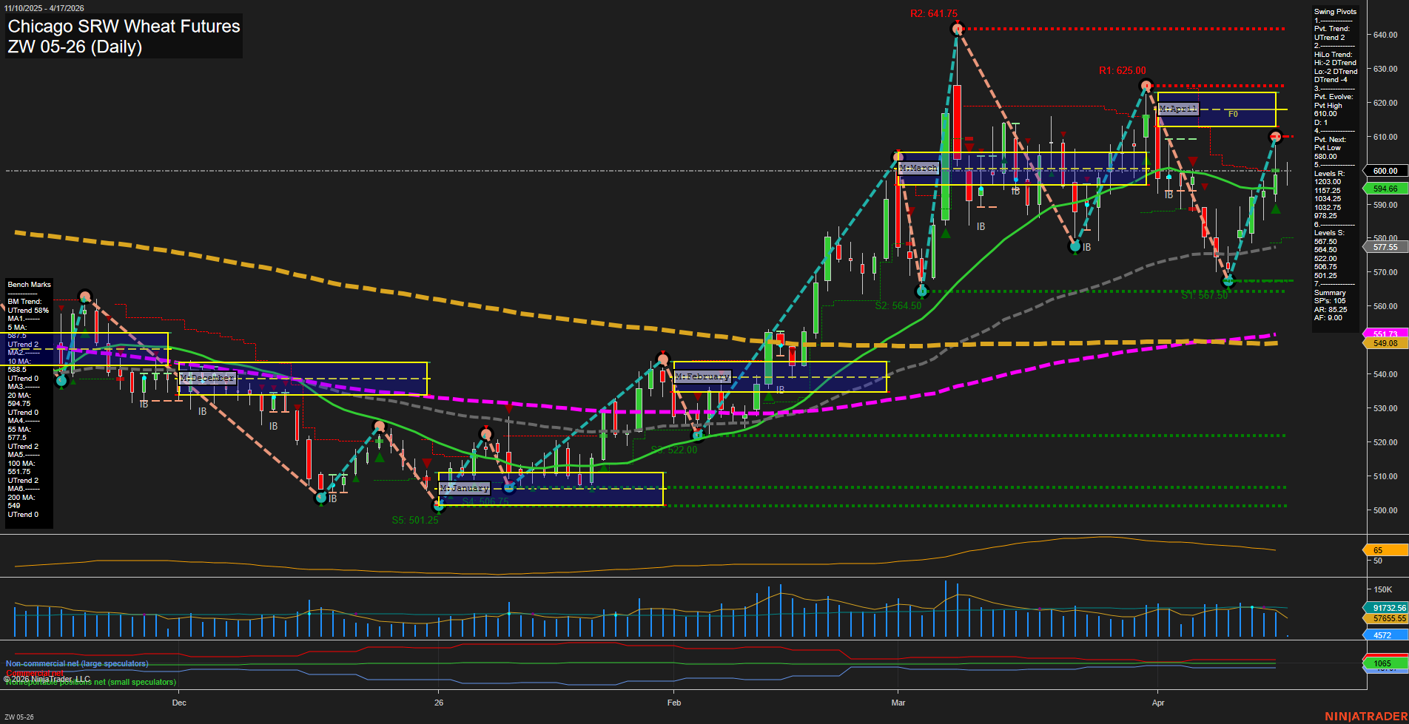
Task: Select the ZW 05-26 tab
Action: (20, 716)
